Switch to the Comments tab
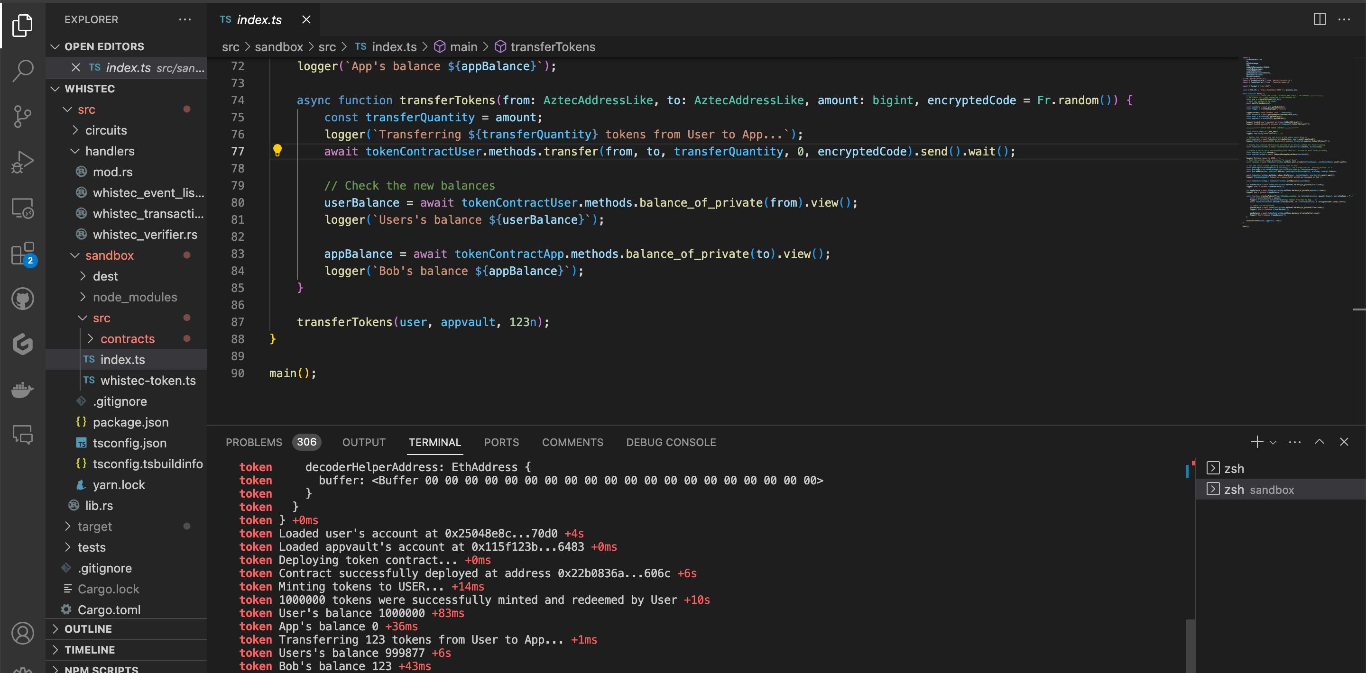 (572, 443)
